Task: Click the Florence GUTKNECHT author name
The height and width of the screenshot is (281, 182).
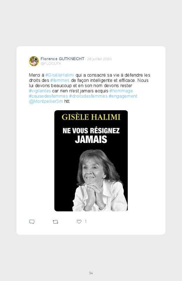Action: 62,59
